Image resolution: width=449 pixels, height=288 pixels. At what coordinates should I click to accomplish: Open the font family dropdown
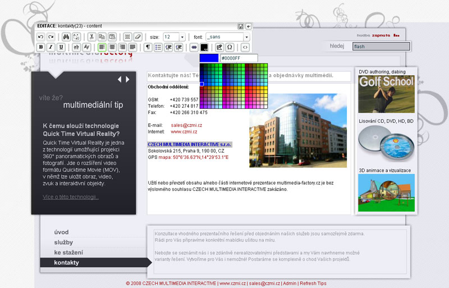246,37
